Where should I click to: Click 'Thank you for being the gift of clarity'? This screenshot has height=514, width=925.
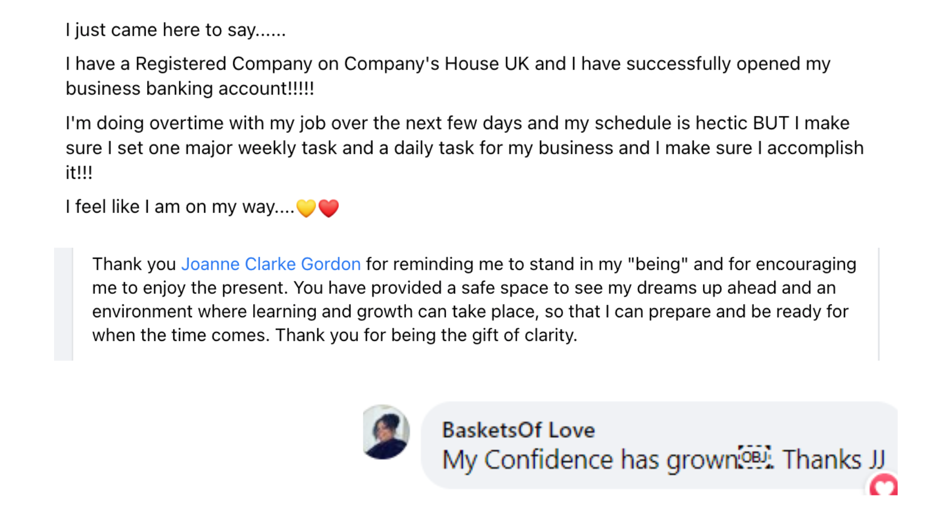[426, 335]
